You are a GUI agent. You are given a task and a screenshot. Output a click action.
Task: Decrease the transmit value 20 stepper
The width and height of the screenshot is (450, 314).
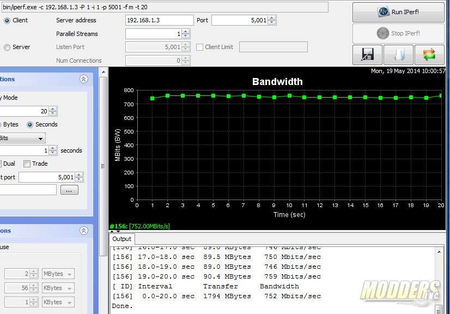[x=53, y=113]
